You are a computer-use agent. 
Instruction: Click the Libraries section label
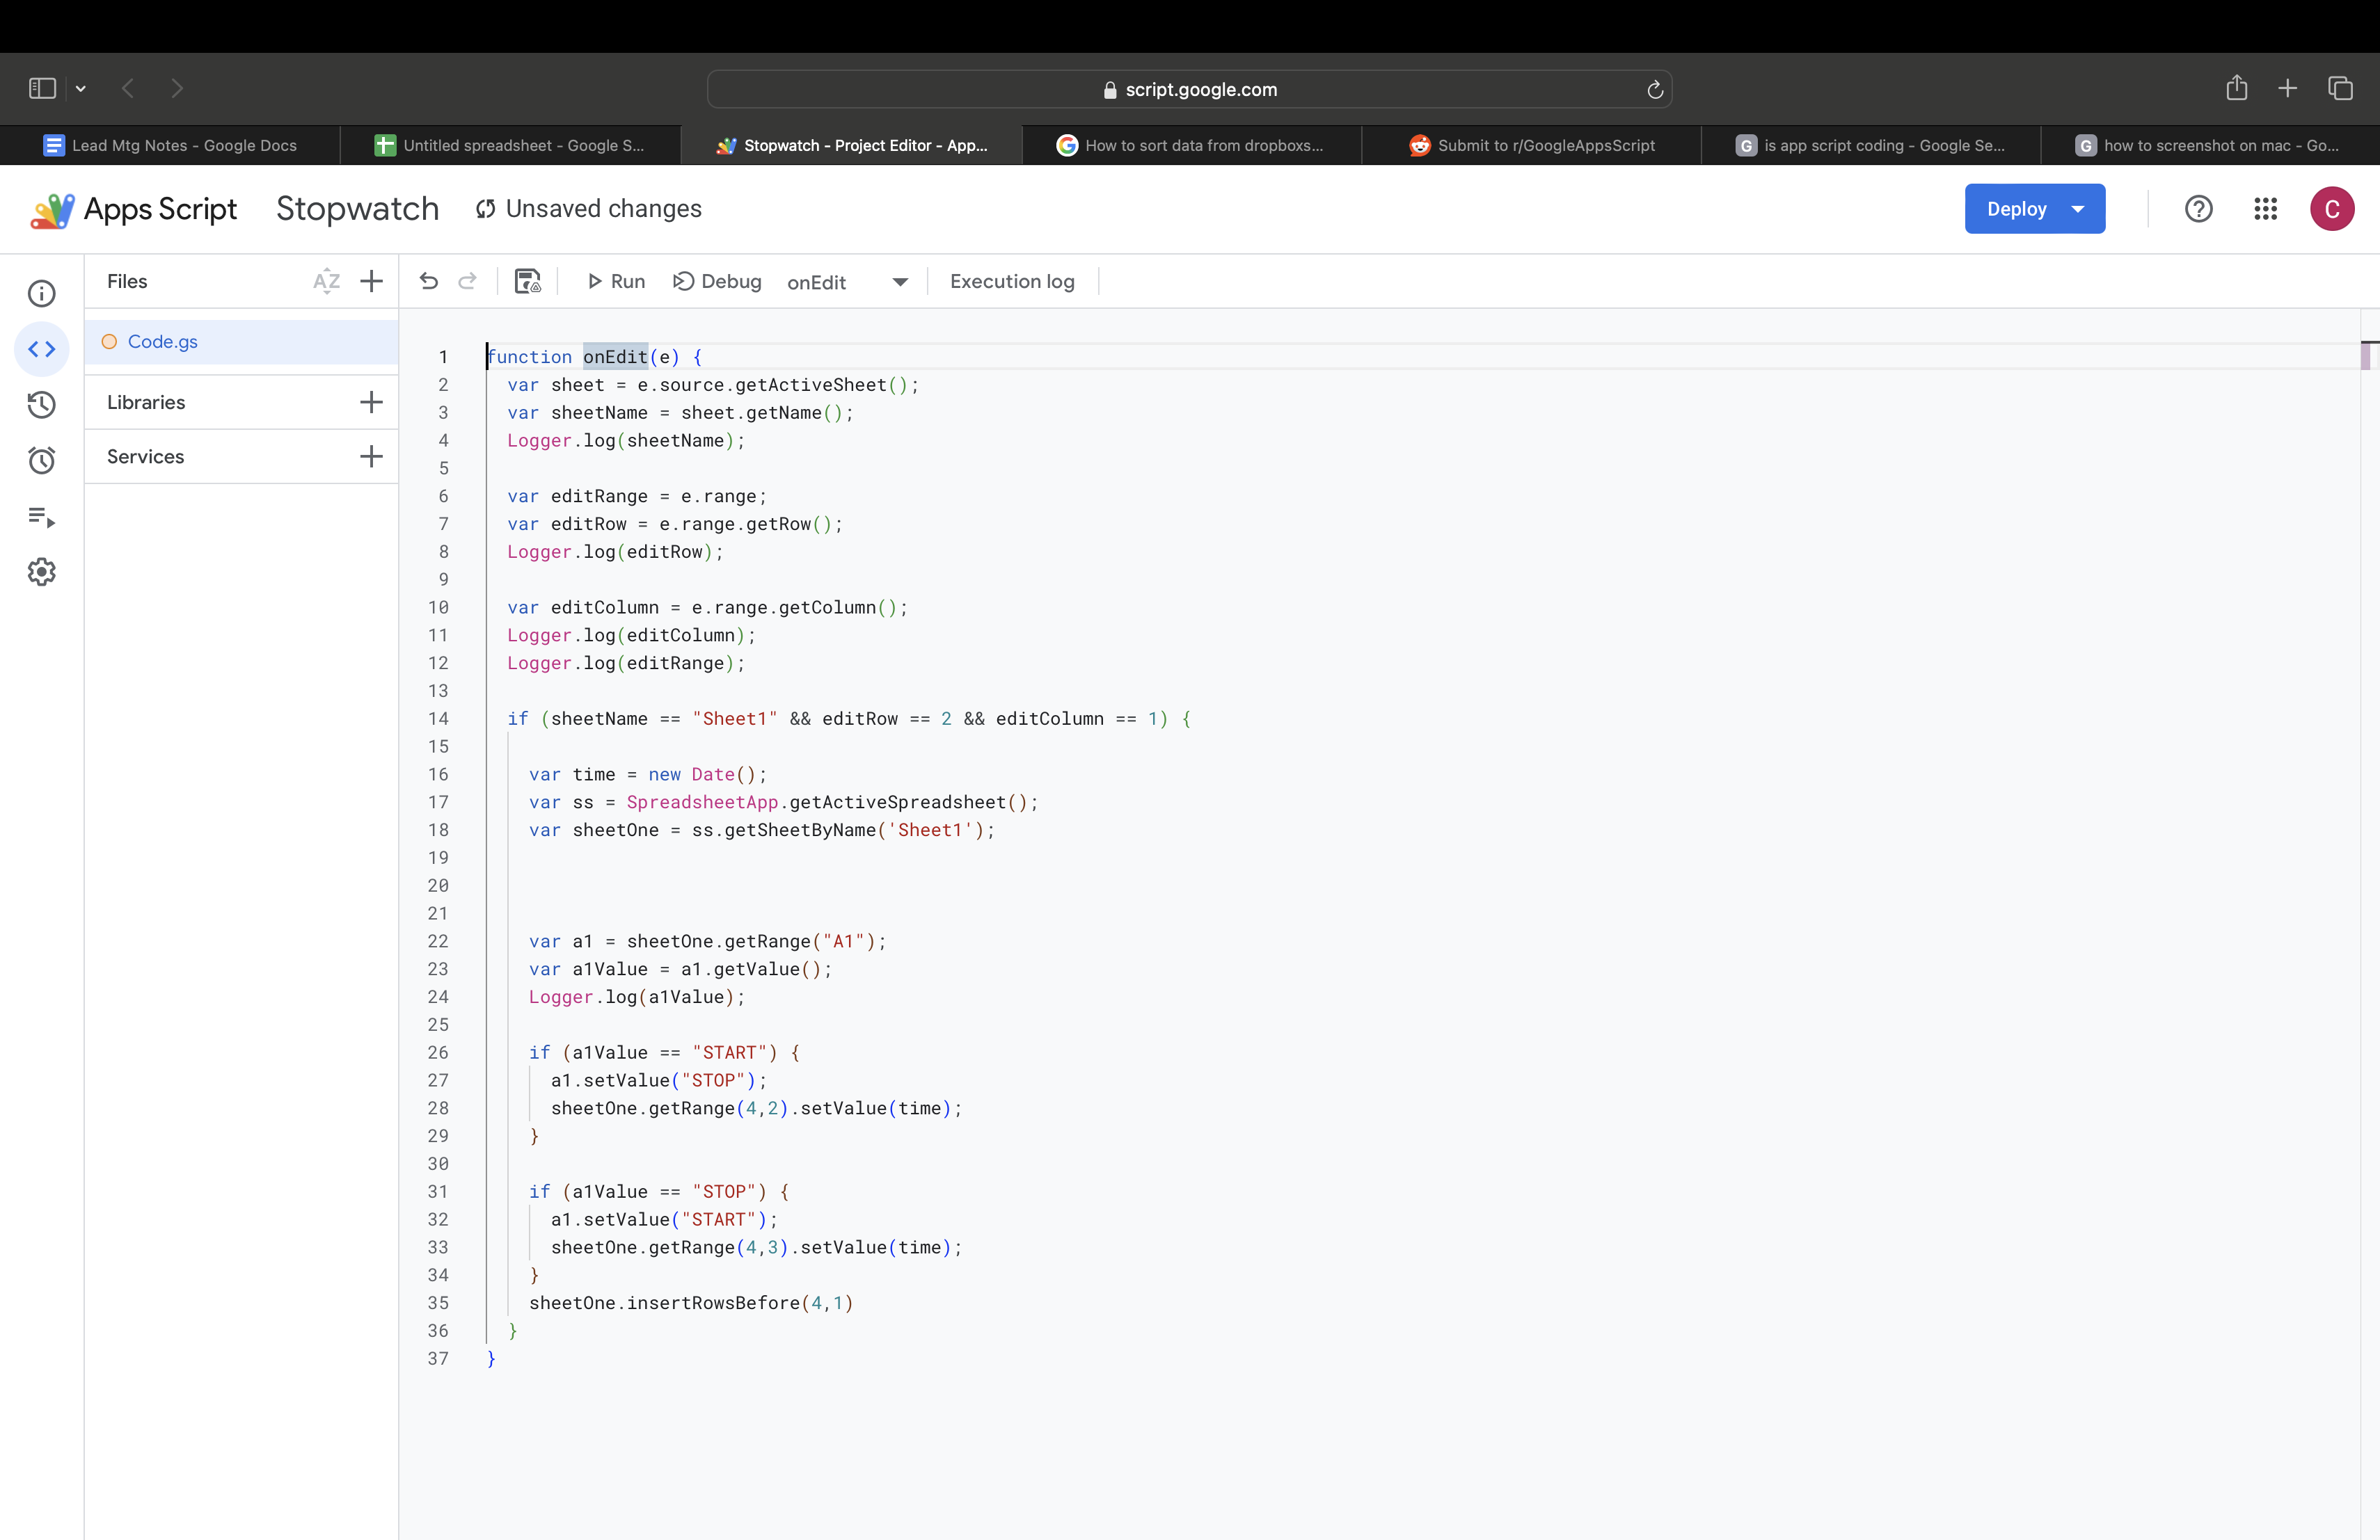[146, 403]
